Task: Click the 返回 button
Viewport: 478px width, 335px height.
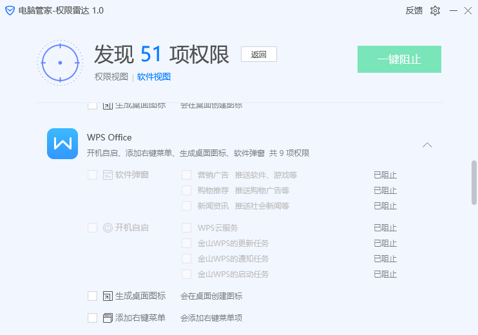Action: [259, 54]
